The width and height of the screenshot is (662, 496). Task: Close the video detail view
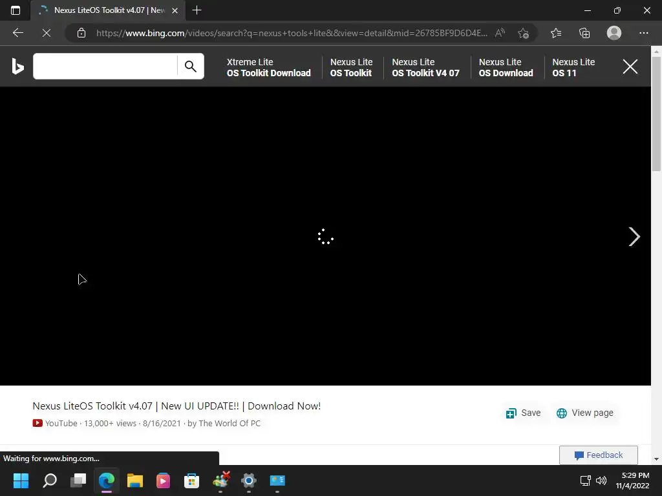630,67
